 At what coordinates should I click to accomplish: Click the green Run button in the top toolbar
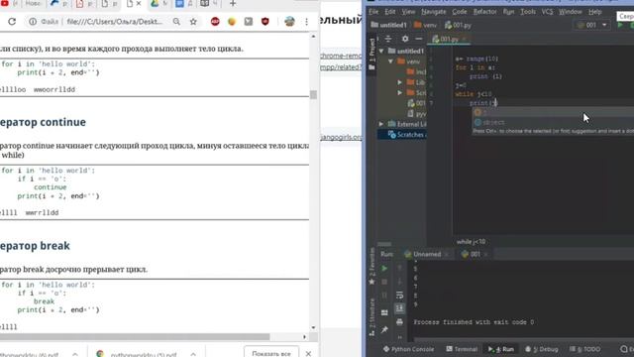tap(620, 25)
